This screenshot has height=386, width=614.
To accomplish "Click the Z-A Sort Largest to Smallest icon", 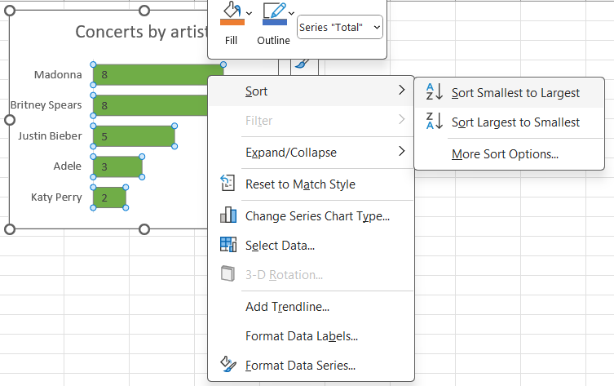I will (434, 122).
